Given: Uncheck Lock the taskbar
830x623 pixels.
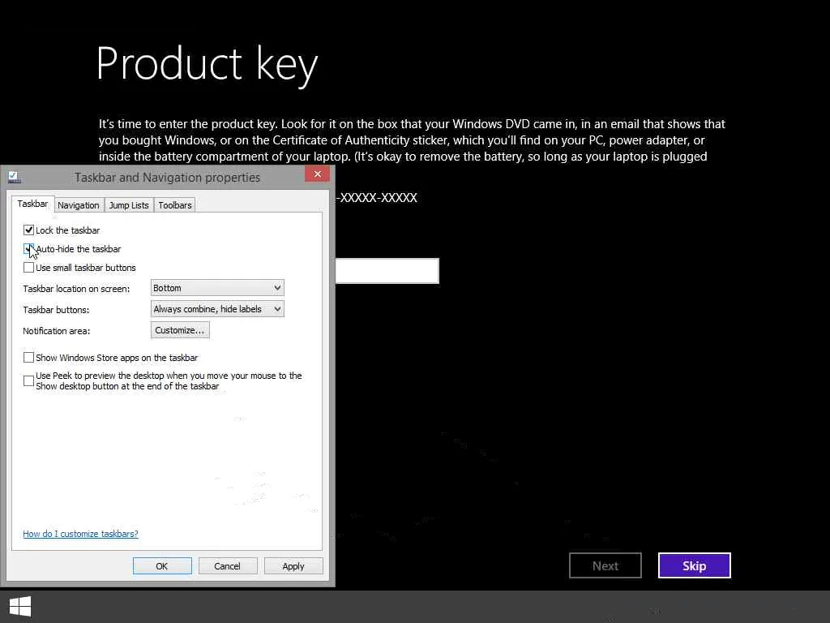Looking at the screenshot, I should click(28, 230).
